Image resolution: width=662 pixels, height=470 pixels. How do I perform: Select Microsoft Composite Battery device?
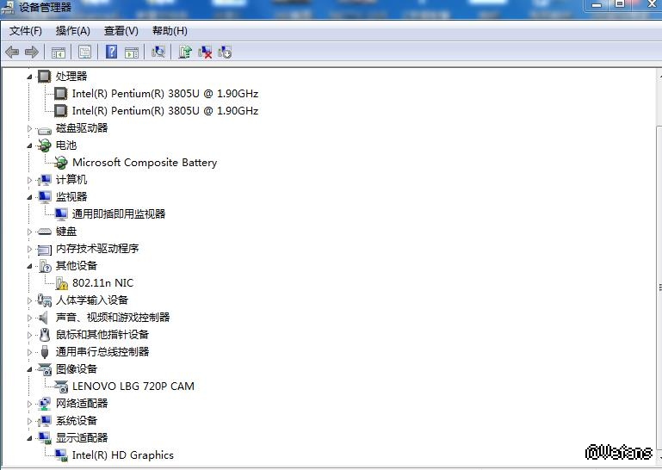click(x=145, y=163)
